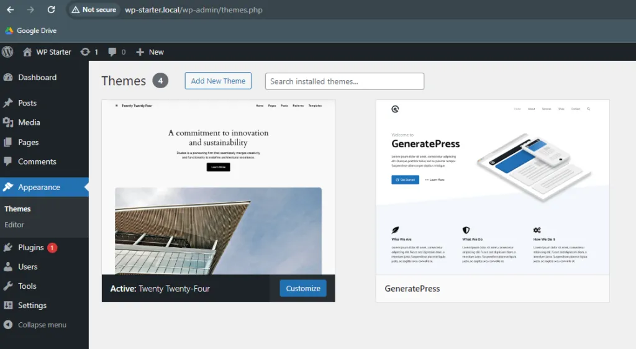Open the Pages menu
This screenshot has width=636, height=349.
point(29,142)
